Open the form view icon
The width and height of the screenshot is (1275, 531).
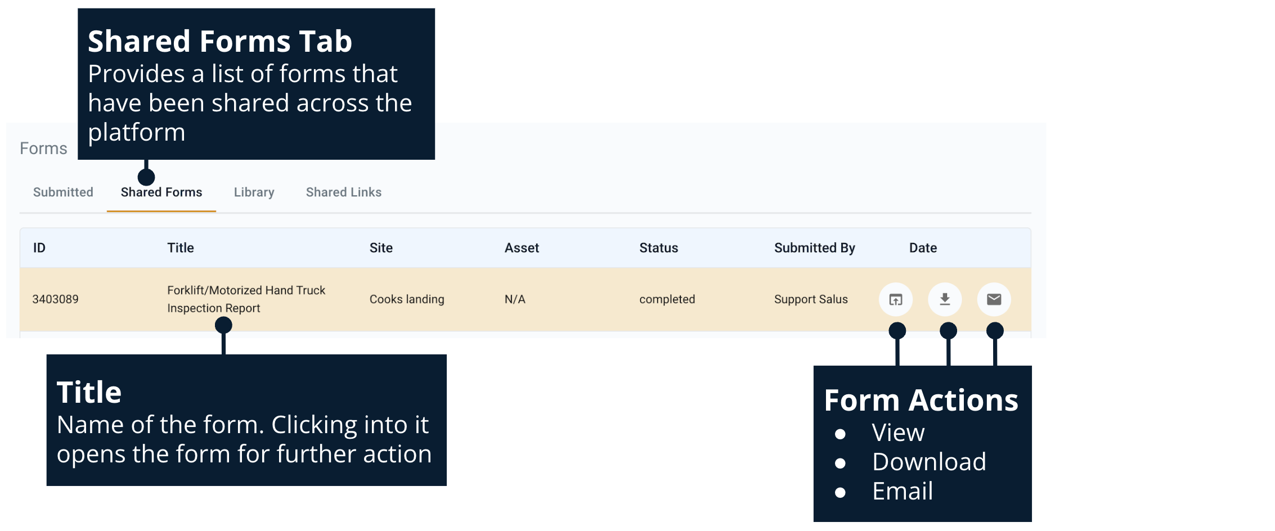pos(895,299)
